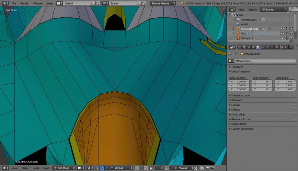Image resolution: width=298 pixels, height=171 pixels.
Task: Click the Delta Location X field
Action: [x=239, y=82]
